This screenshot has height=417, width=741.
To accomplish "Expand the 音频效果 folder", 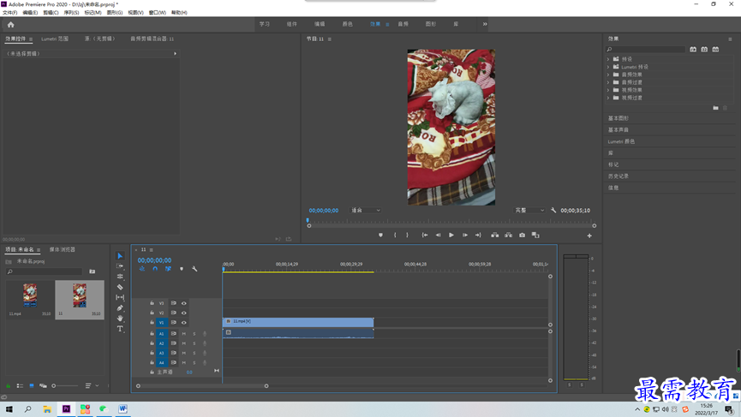I will [608, 74].
